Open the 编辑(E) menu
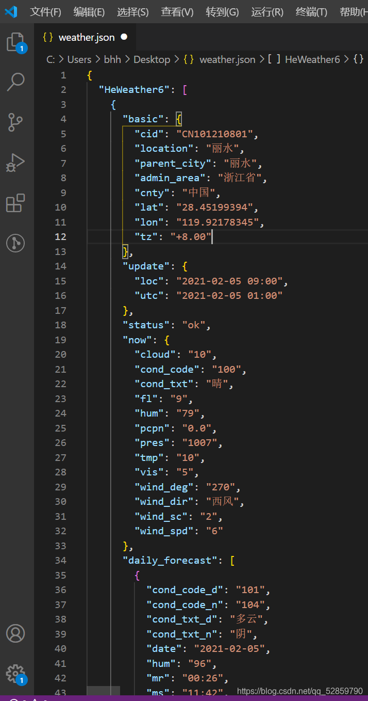 pyautogui.click(x=89, y=12)
